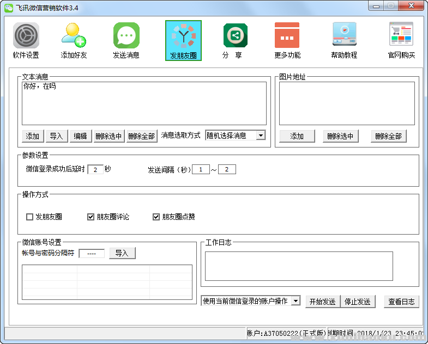Select the 发朋友圈 icon

[x=183, y=36]
